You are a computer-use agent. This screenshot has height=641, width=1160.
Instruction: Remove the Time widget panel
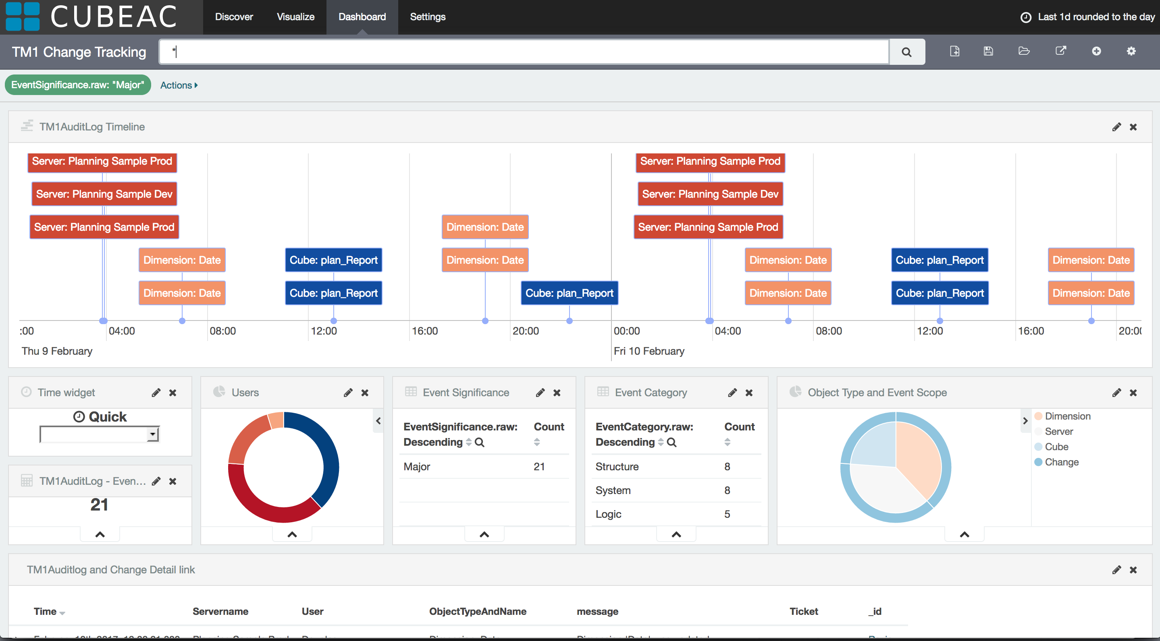(x=173, y=393)
